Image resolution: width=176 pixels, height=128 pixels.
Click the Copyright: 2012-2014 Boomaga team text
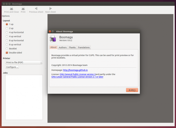pos(69,65)
